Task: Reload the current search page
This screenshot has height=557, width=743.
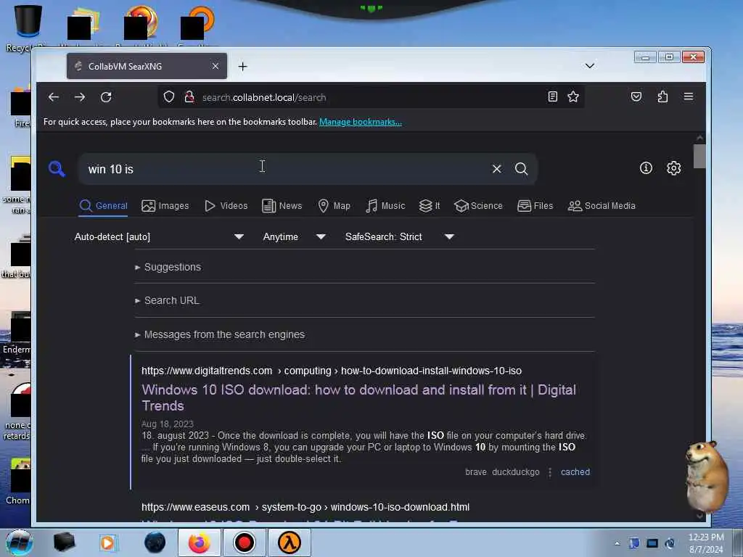Action: point(106,97)
